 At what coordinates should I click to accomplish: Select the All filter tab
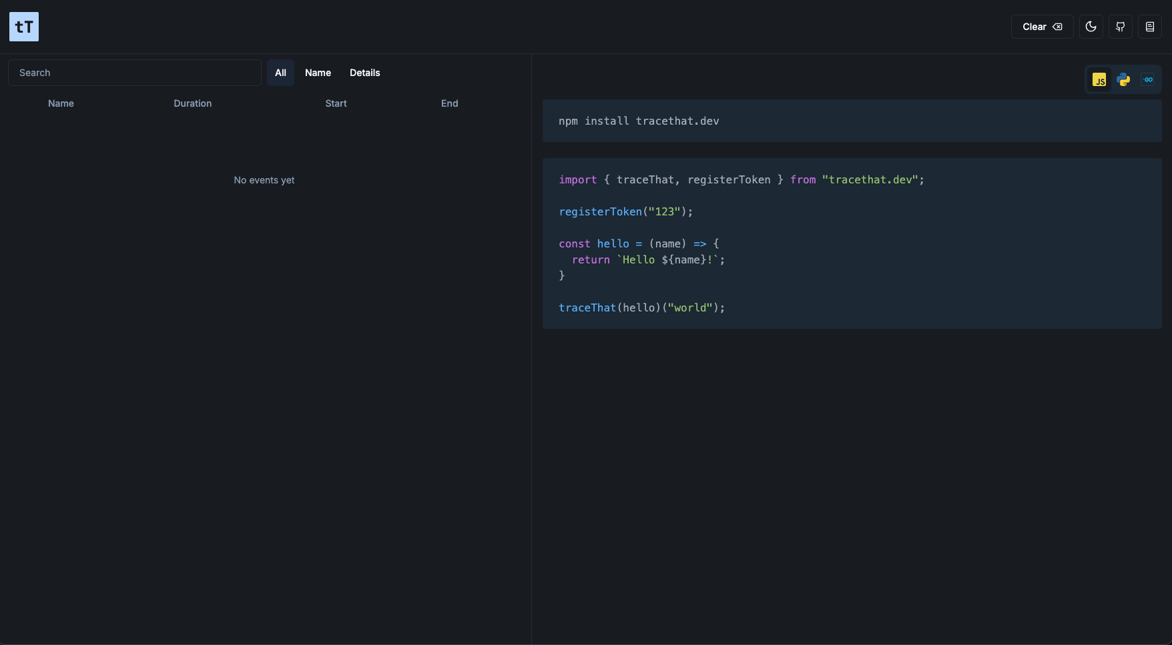(x=280, y=73)
